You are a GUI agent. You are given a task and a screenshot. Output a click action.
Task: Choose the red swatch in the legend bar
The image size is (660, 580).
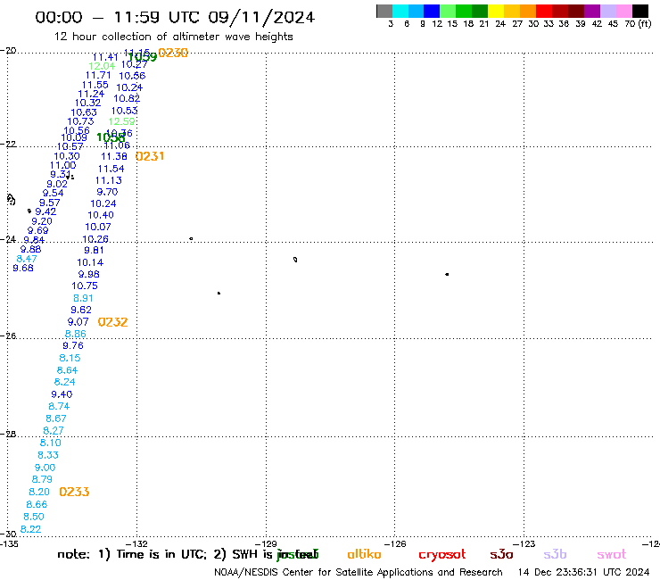(x=544, y=11)
